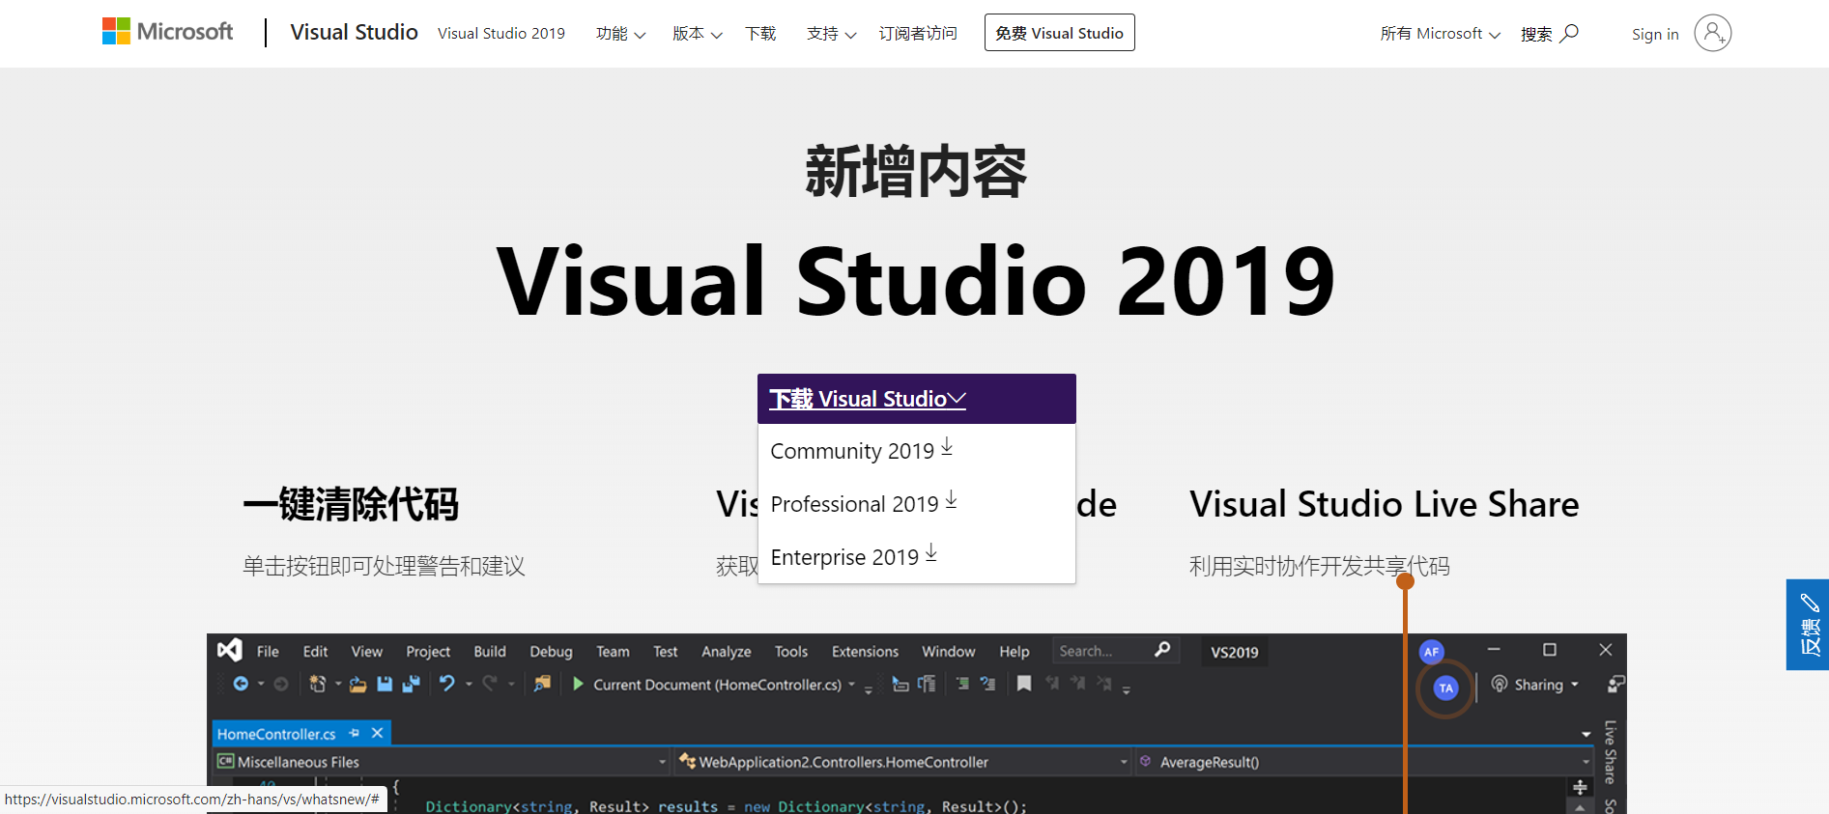This screenshot has width=1829, height=814.
Task: Open the Undo history dropdown arrow
Action: [469, 685]
